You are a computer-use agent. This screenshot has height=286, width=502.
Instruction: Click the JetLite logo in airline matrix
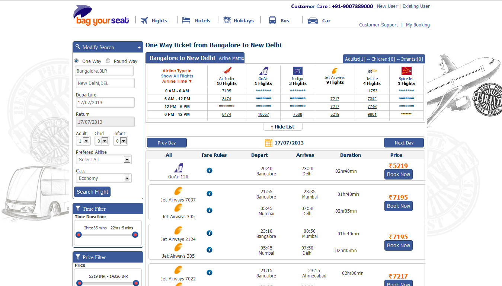coord(372,71)
